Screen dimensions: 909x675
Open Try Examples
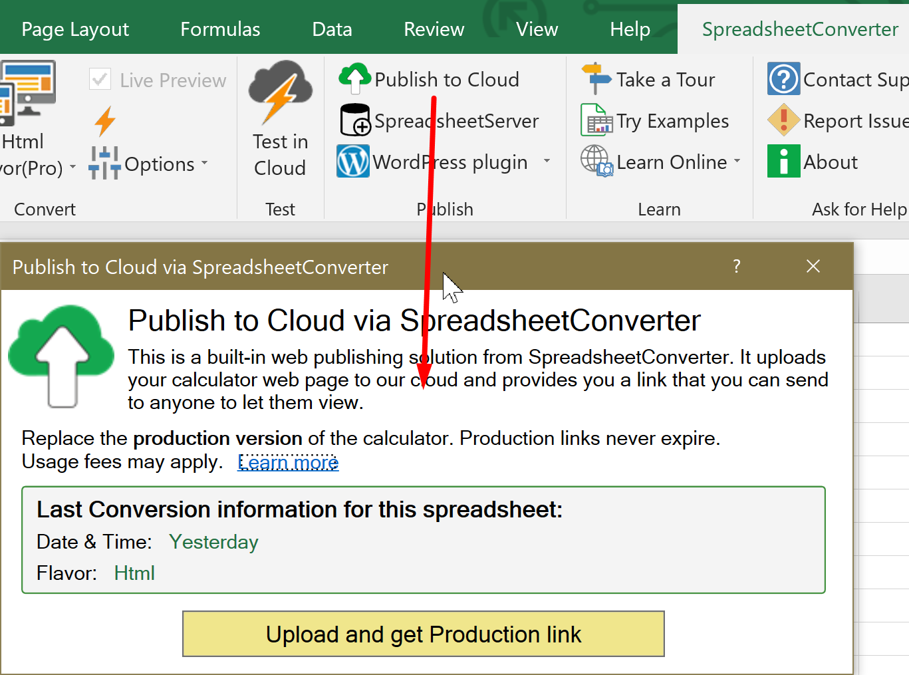(596, 120)
